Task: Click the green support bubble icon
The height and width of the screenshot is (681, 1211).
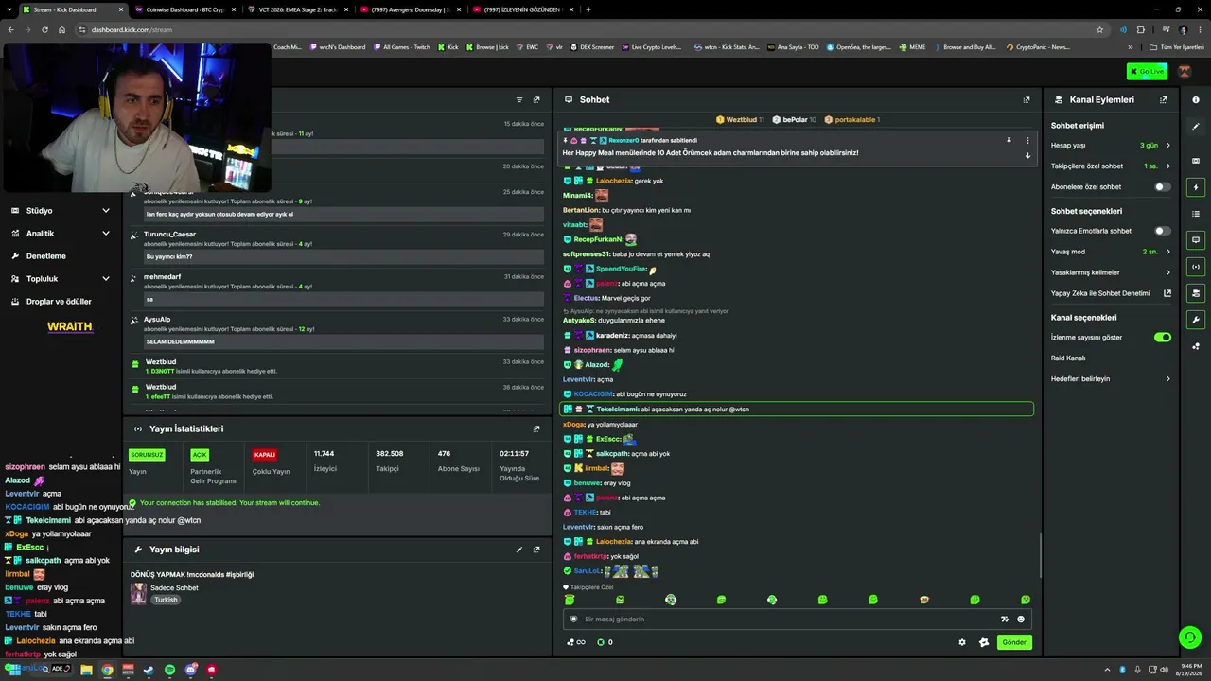Action: click(1190, 637)
